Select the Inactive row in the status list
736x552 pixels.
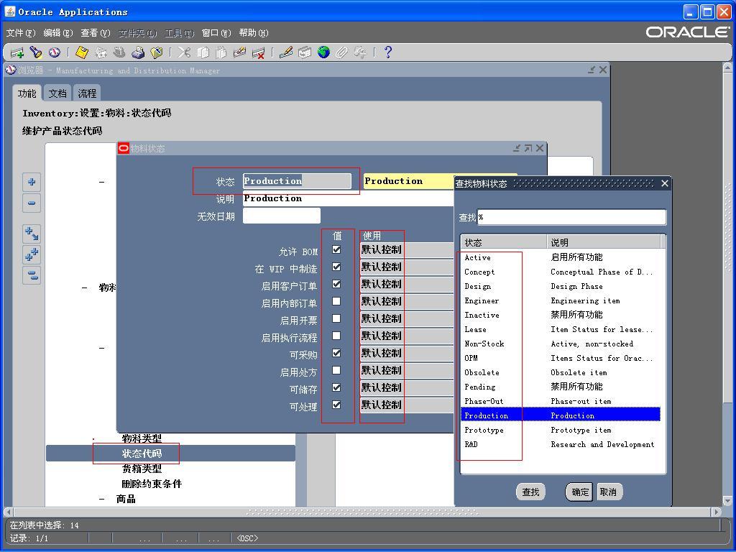pos(561,315)
